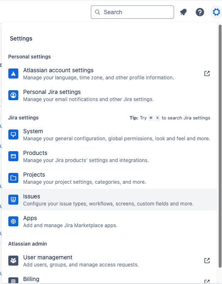Click the 'Personal settings' section heading

(30, 57)
